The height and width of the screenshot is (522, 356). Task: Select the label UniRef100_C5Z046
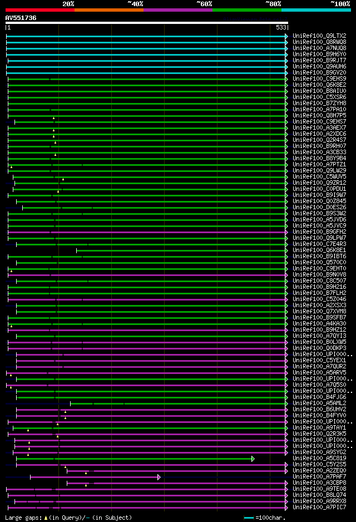[x=319, y=299]
